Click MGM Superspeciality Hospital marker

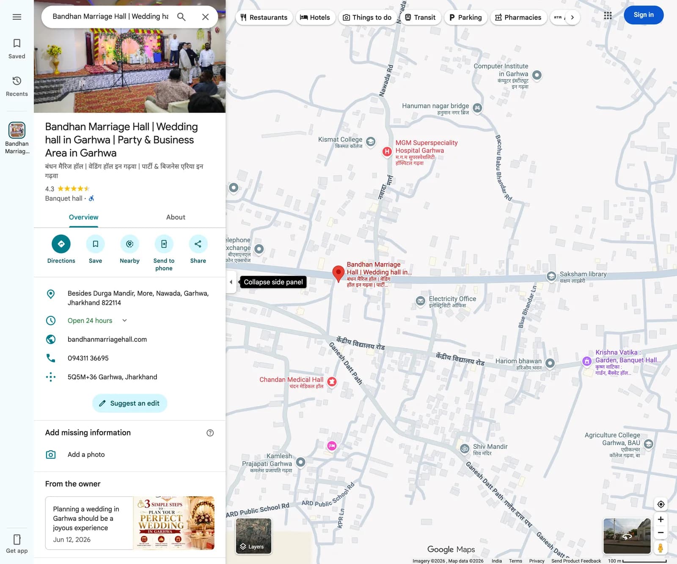[x=387, y=151]
